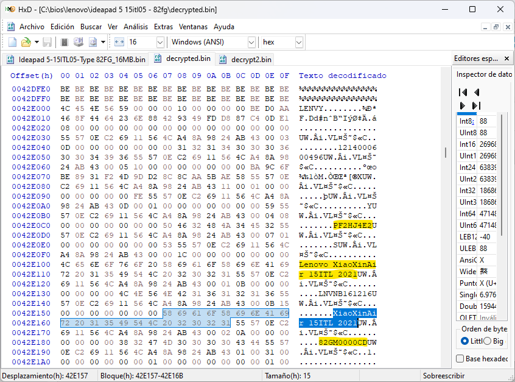Close the Editores especiales panel

[507, 58]
